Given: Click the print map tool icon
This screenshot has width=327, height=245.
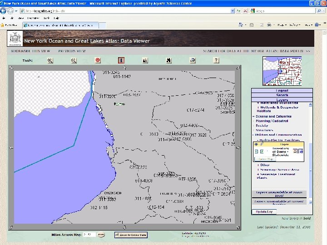Looking at the screenshot, I should [x=193, y=60].
